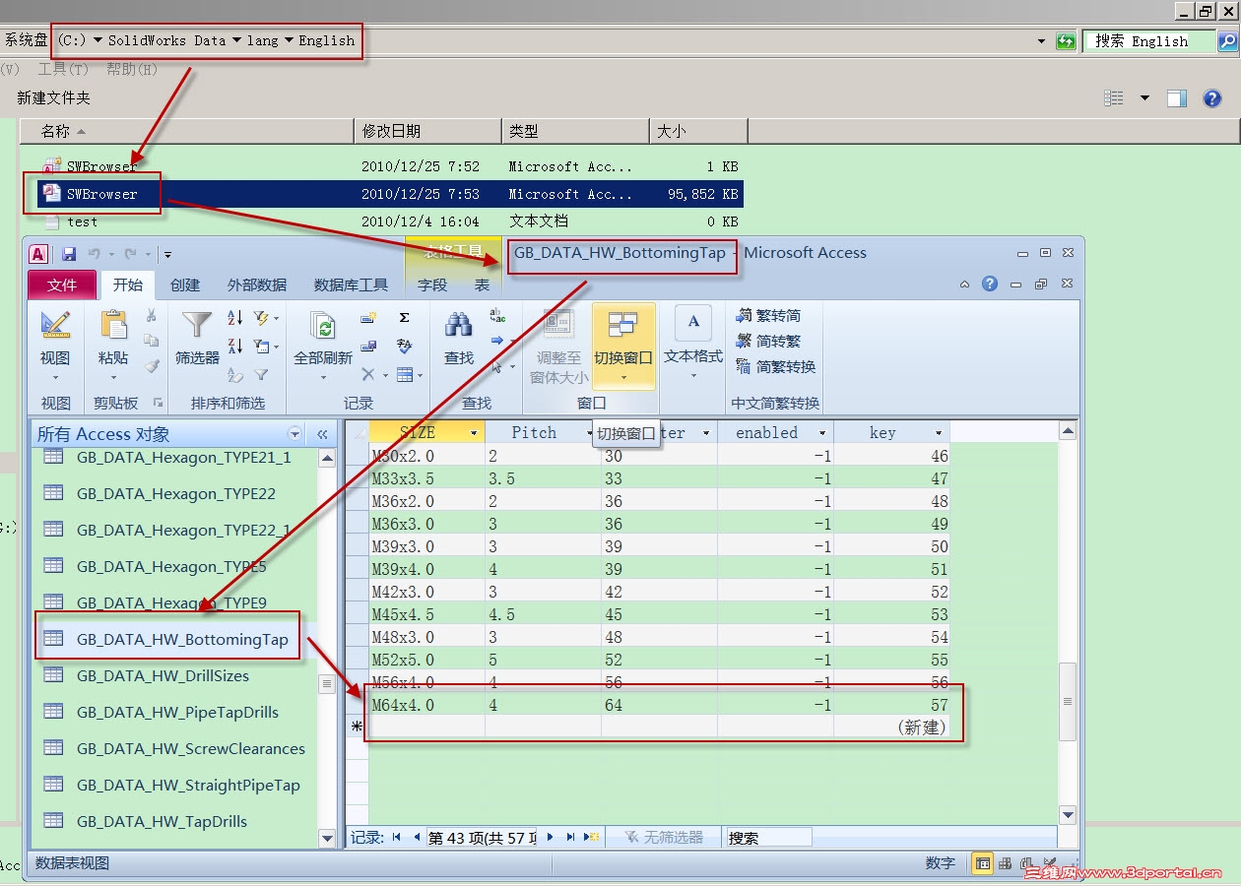
Task: Click the record search input field
Action: (768, 838)
